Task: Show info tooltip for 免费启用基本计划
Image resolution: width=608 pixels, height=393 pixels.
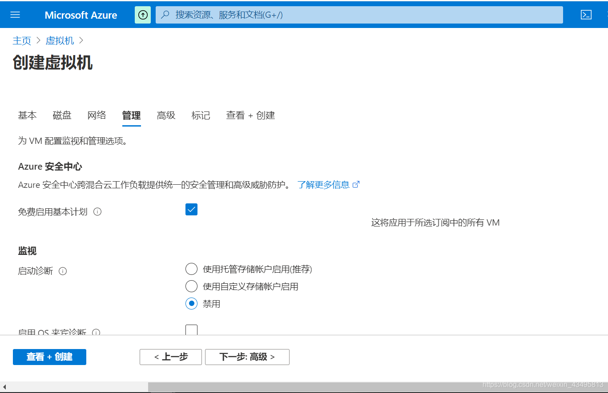Action: click(97, 212)
